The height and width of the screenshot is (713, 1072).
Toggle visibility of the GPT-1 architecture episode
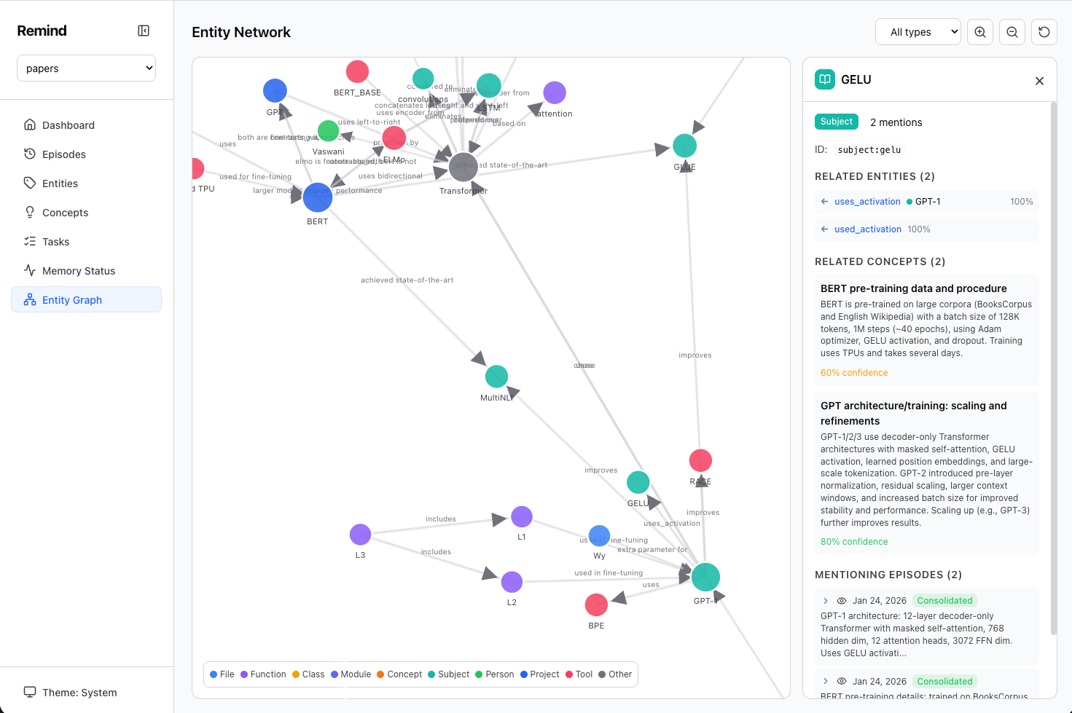[842, 600]
